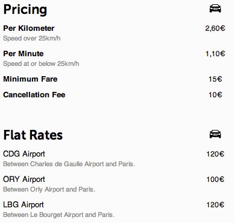Click the car icon beside Pricing heading
The image size is (234, 223).
pyautogui.click(x=215, y=8)
